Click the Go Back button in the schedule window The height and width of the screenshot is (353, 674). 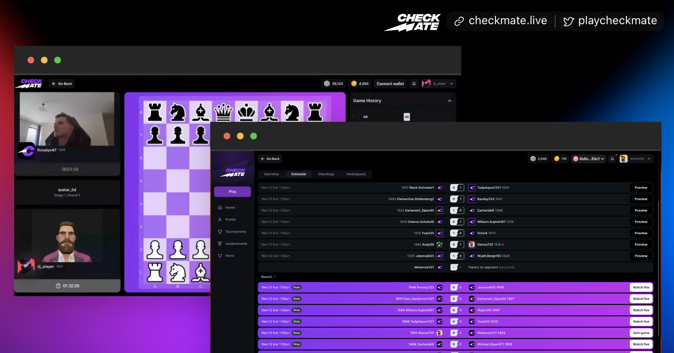coord(270,159)
